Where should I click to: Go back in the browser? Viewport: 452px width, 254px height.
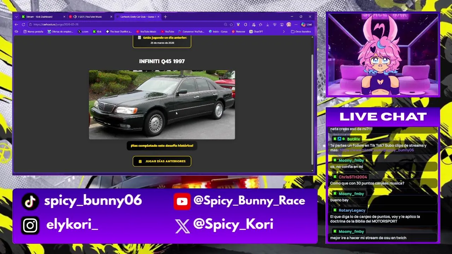click(16, 24)
